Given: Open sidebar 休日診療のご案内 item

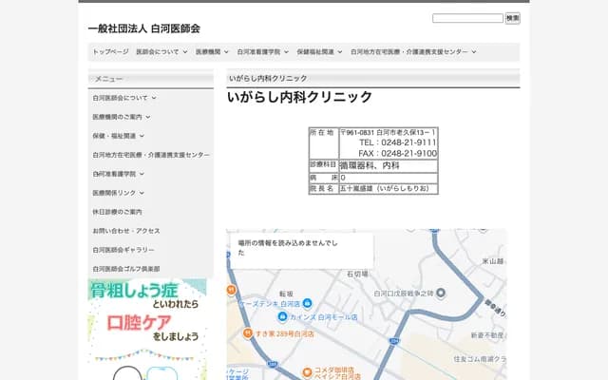Looking at the screenshot, I should [117, 212].
